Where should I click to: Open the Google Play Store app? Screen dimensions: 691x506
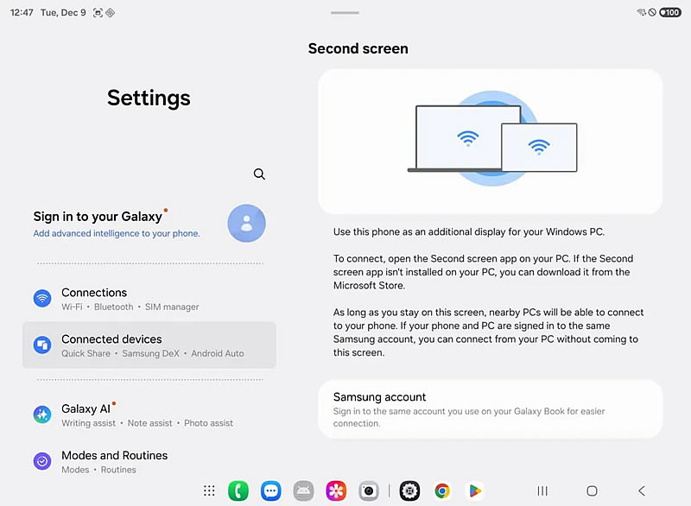tap(474, 490)
